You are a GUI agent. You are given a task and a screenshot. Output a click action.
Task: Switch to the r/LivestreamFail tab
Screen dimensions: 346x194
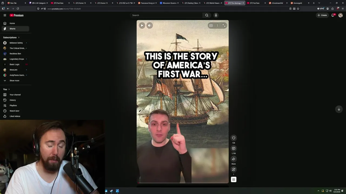click(278, 3)
